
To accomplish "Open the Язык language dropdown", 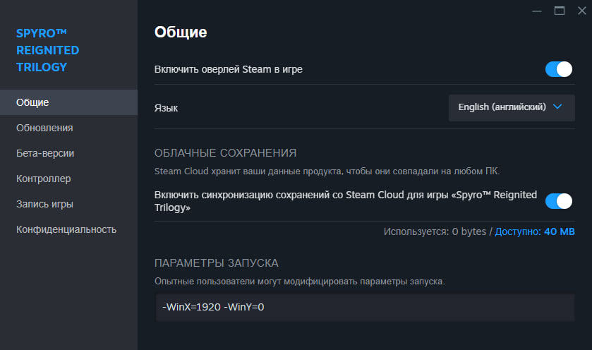I will [512, 107].
